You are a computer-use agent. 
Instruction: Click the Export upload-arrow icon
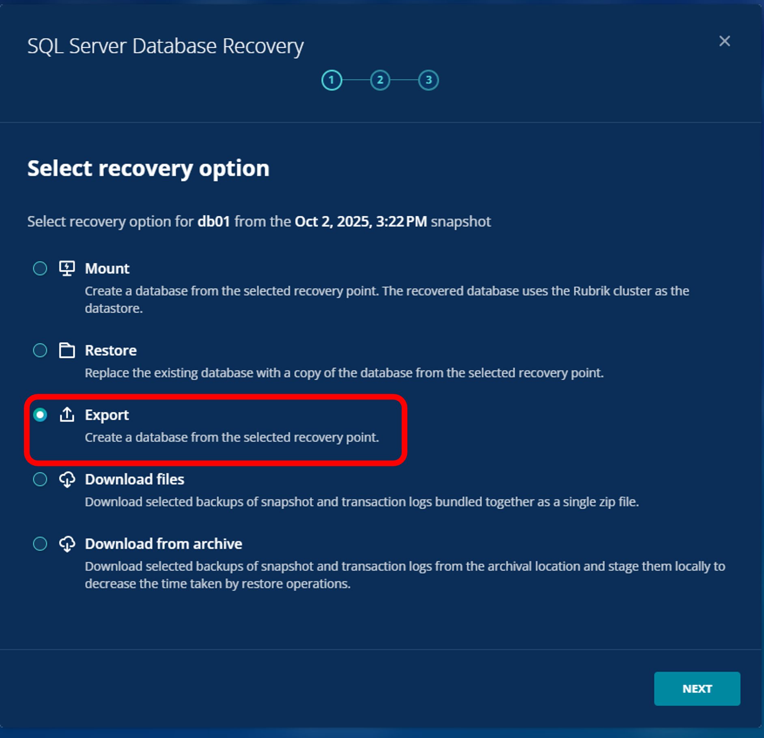pos(67,415)
